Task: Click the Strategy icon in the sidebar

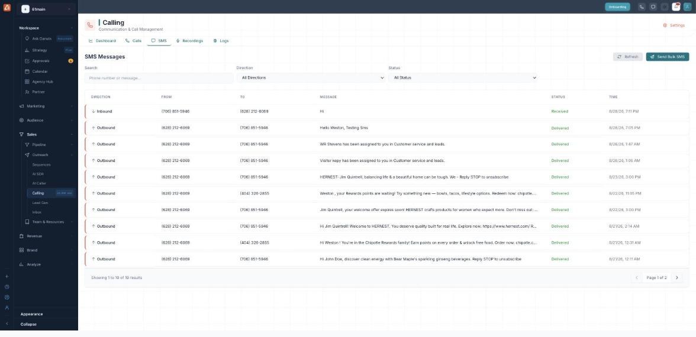Action: (27, 50)
